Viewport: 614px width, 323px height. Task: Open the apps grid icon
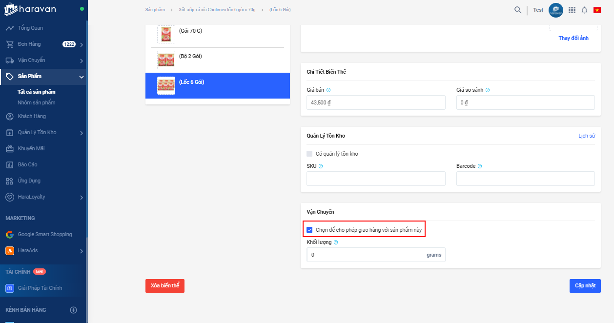(572, 10)
